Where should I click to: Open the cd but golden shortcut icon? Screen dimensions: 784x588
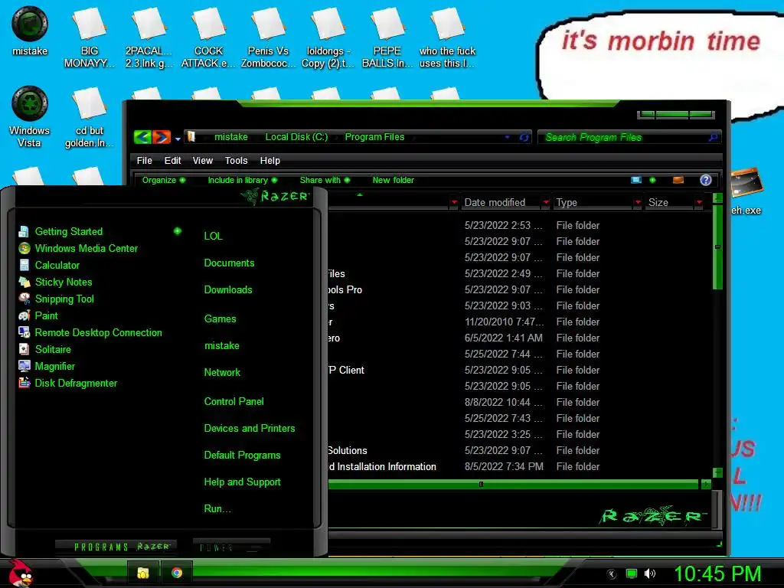tap(90, 117)
